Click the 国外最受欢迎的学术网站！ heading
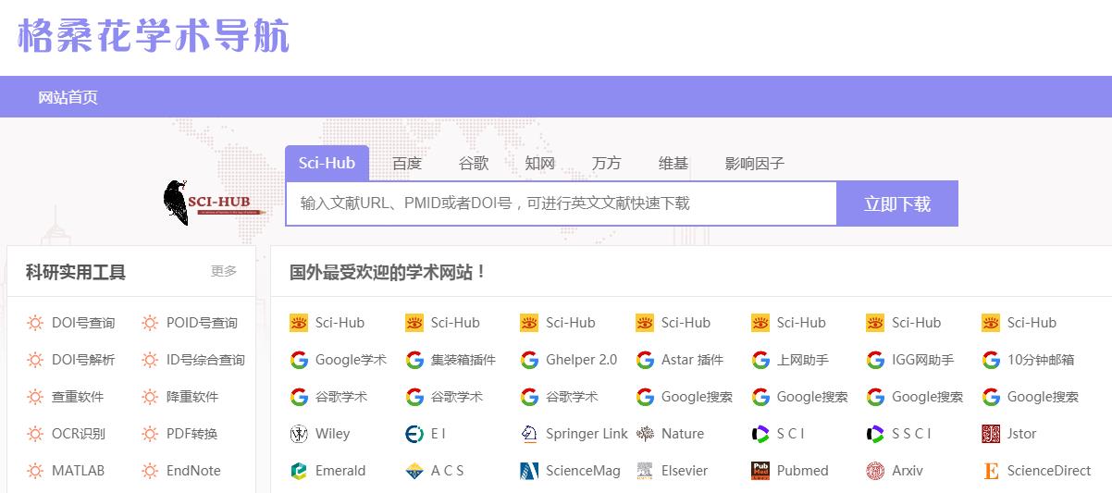1112x493 pixels. [x=388, y=272]
